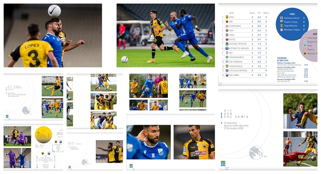Viewport: 321px width, 174px height.
Task: Select the red ΒΟΛΟΣ crest in the standings
Action: click(227, 39)
